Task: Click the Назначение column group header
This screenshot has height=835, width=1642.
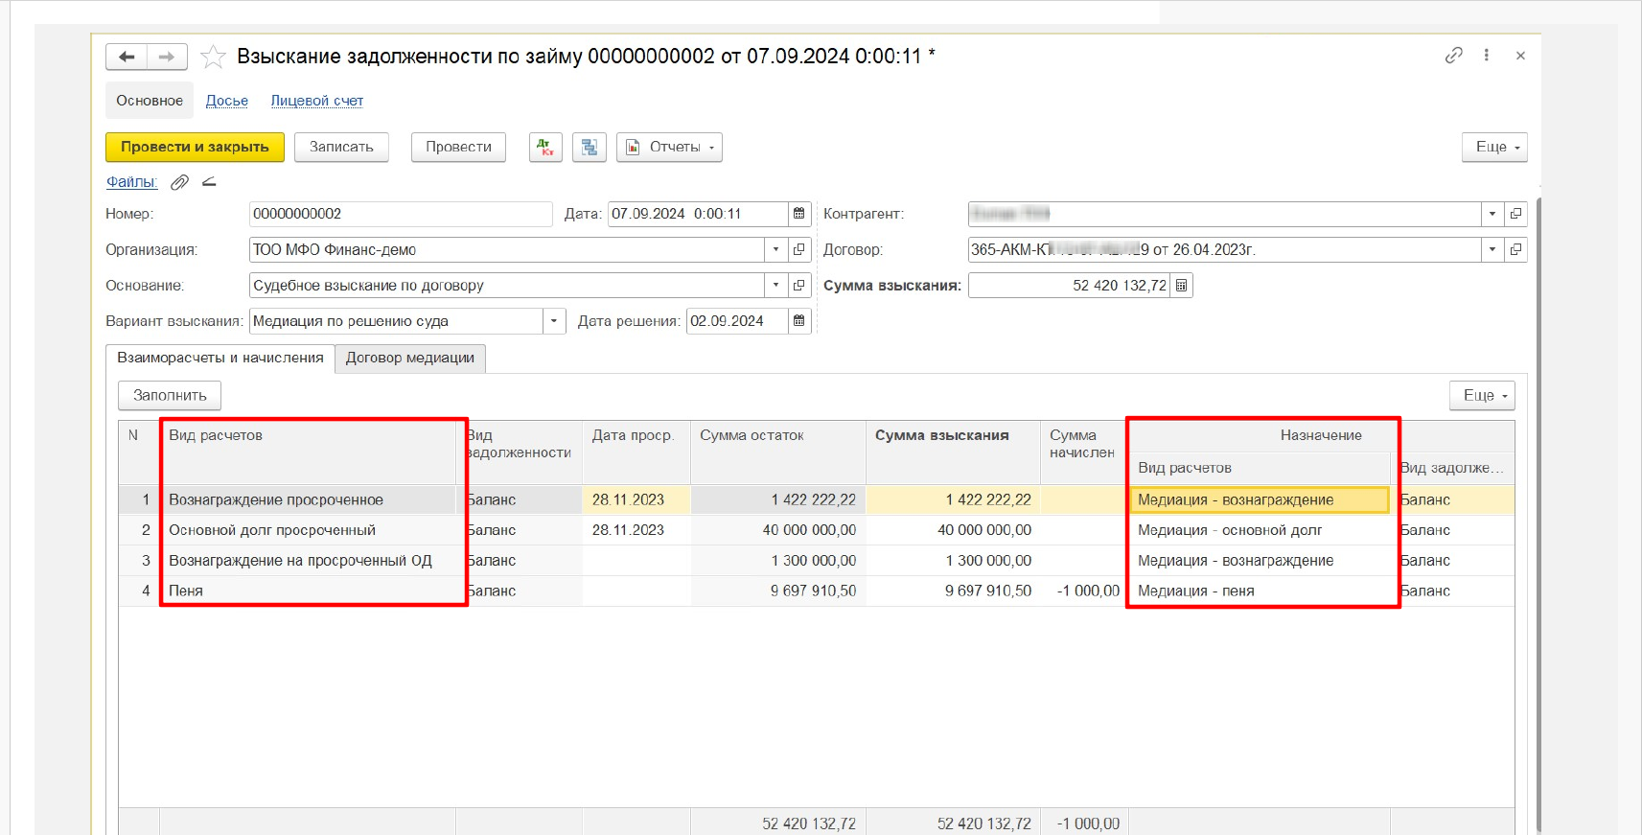Action: click(x=1321, y=435)
